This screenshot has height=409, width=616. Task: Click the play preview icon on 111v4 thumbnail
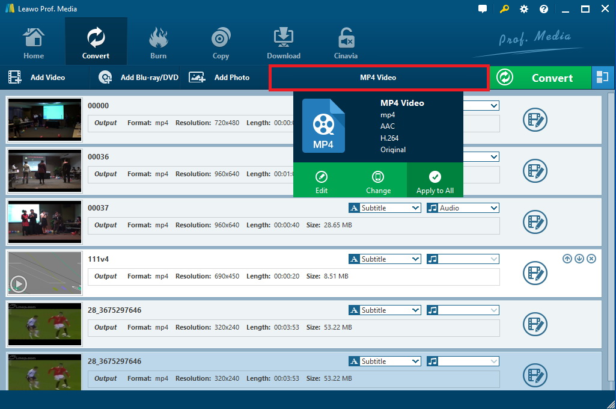tap(18, 283)
